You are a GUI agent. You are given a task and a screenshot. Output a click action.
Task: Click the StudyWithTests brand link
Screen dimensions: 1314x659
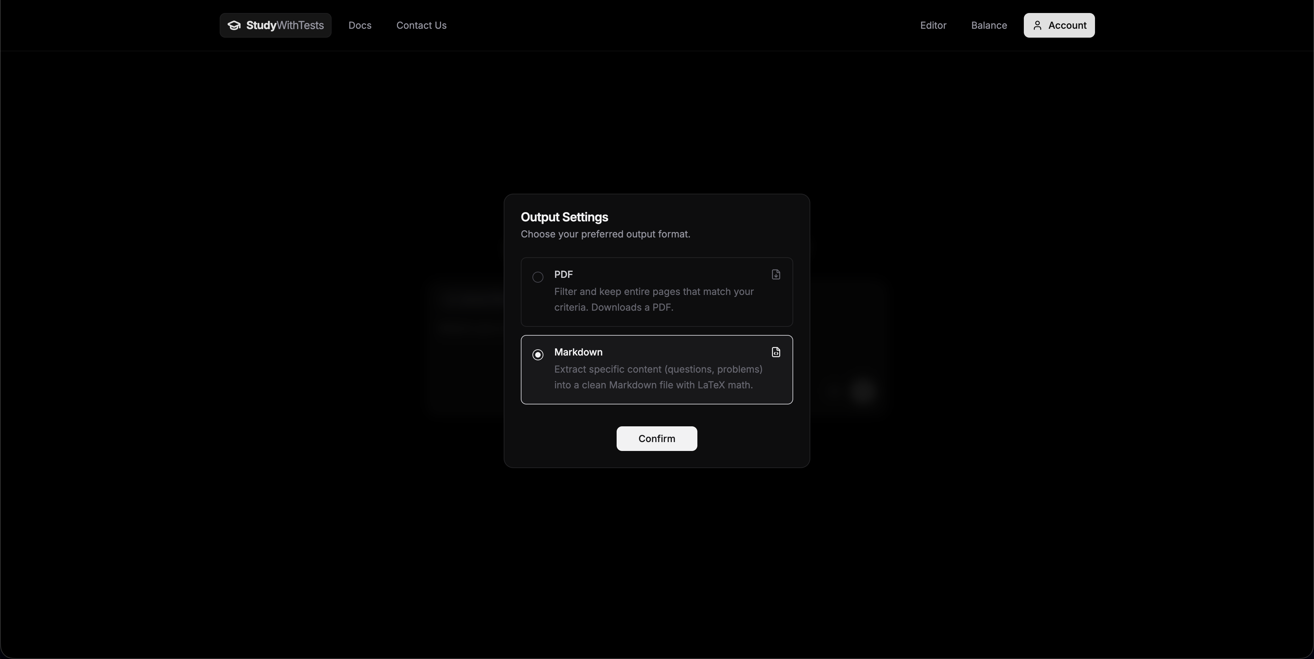[x=275, y=26]
